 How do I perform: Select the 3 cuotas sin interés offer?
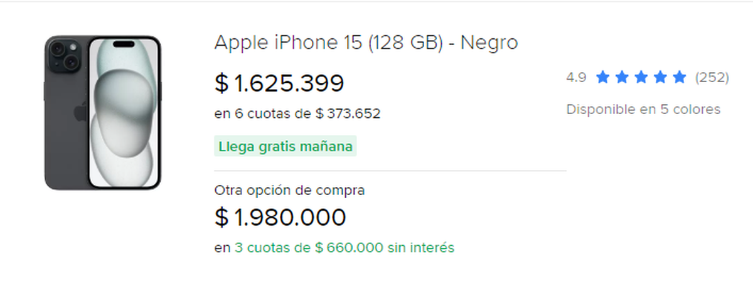point(344,248)
